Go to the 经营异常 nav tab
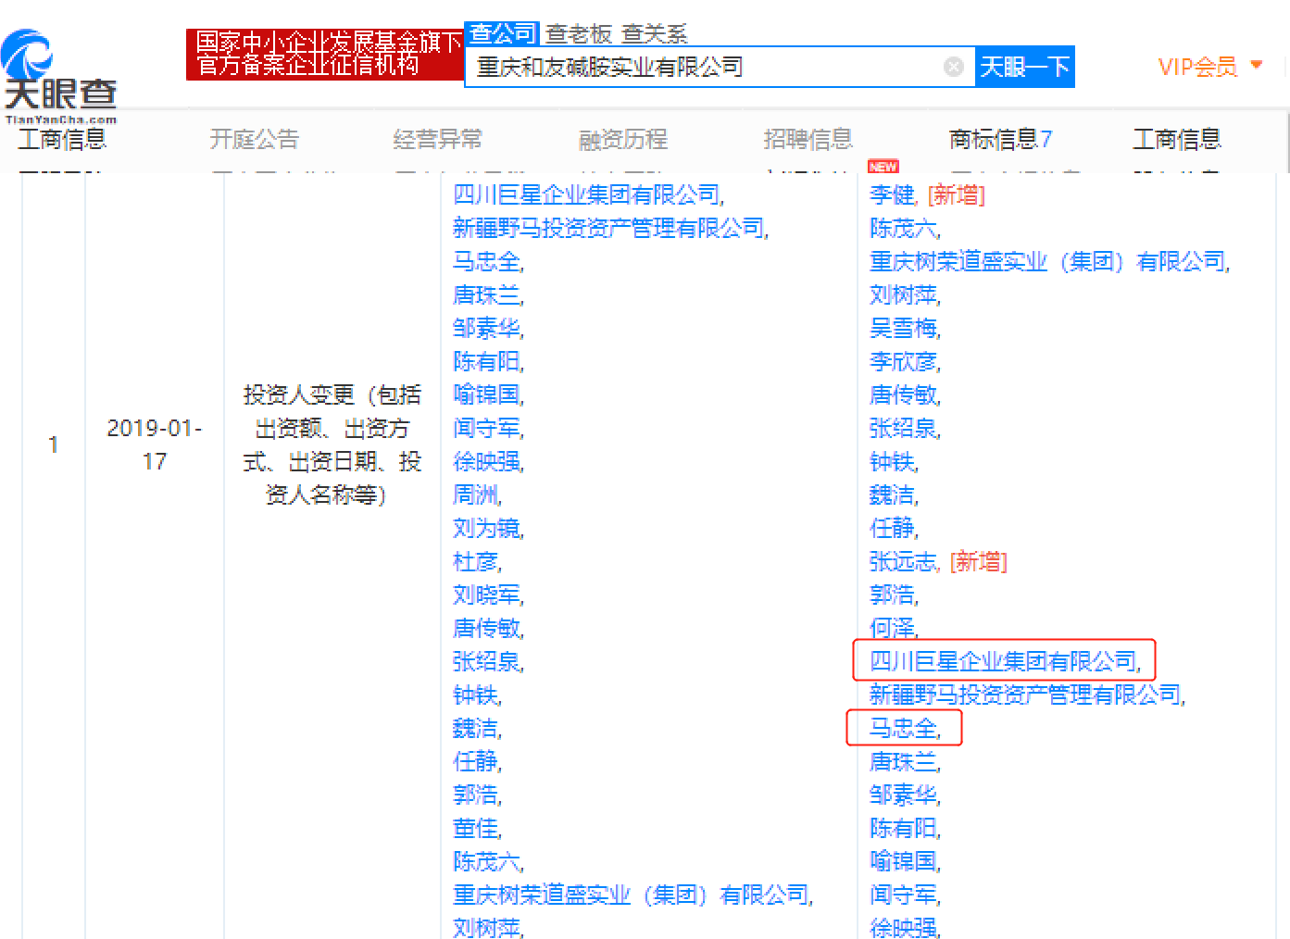 point(438,139)
